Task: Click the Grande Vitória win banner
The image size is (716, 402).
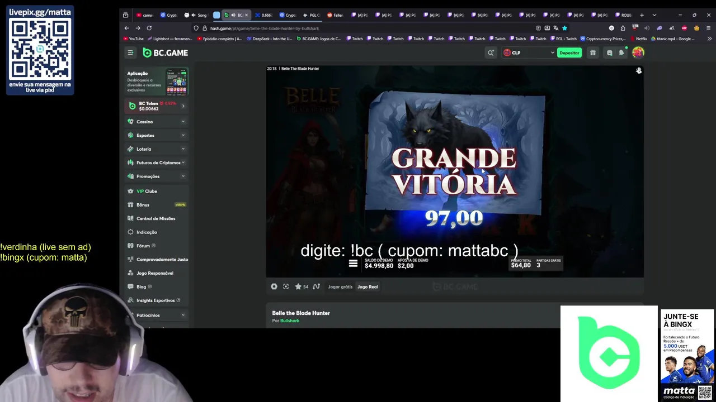Action: point(454,171)
